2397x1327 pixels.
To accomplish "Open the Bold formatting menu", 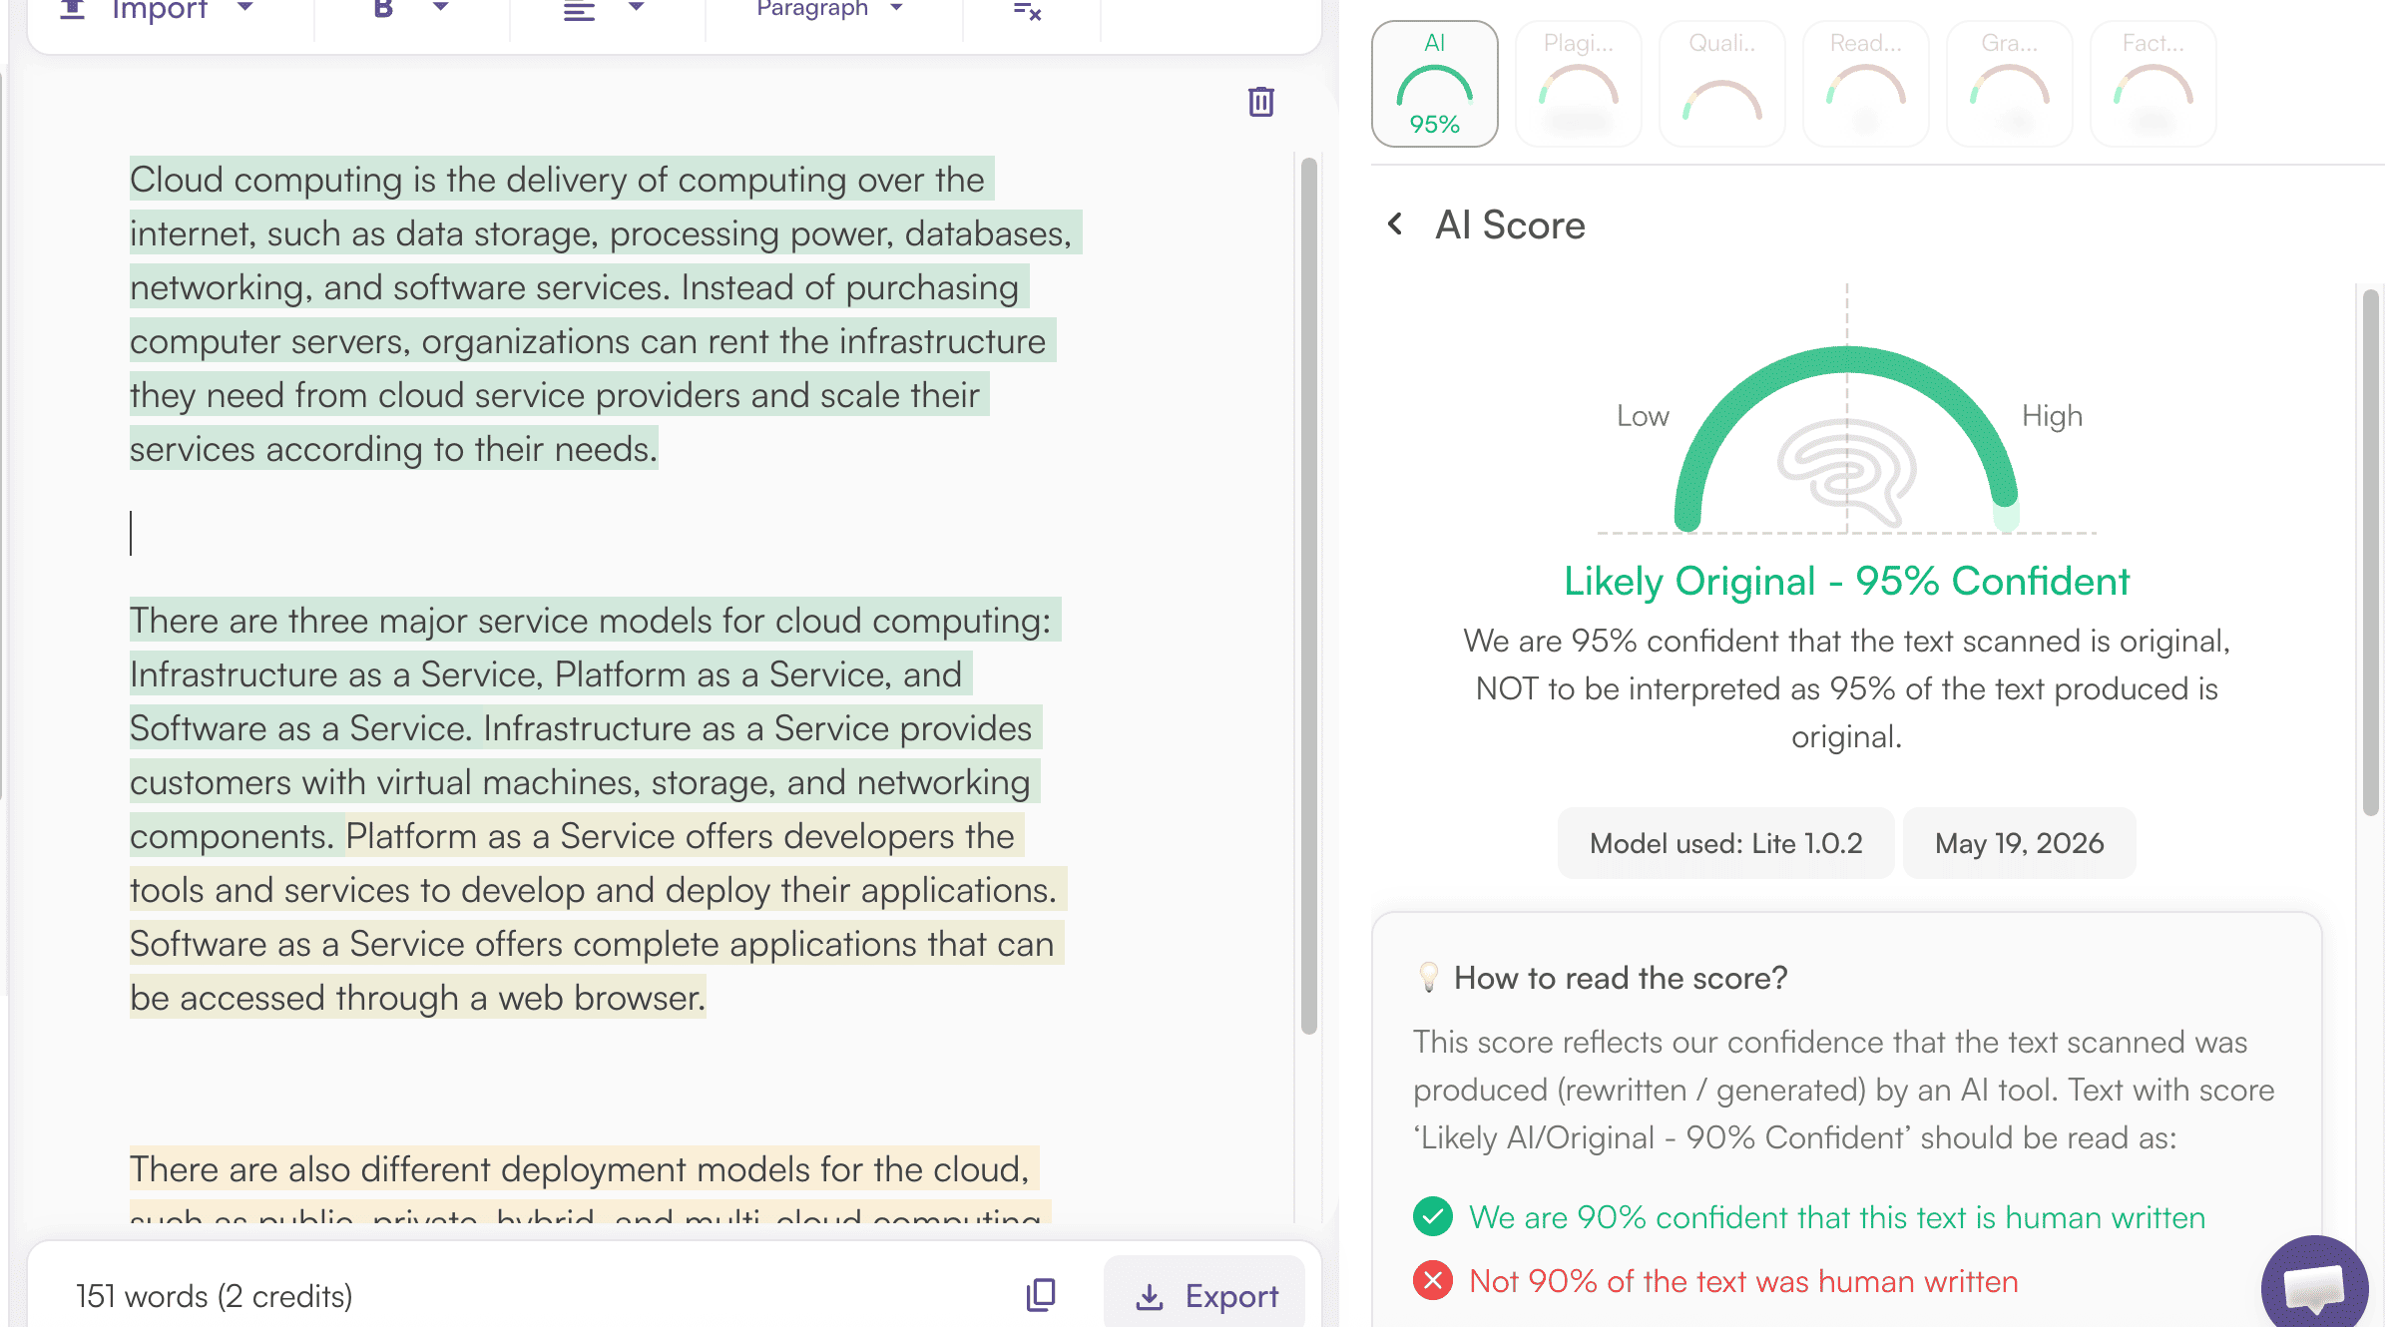I will tap(410, 10).
